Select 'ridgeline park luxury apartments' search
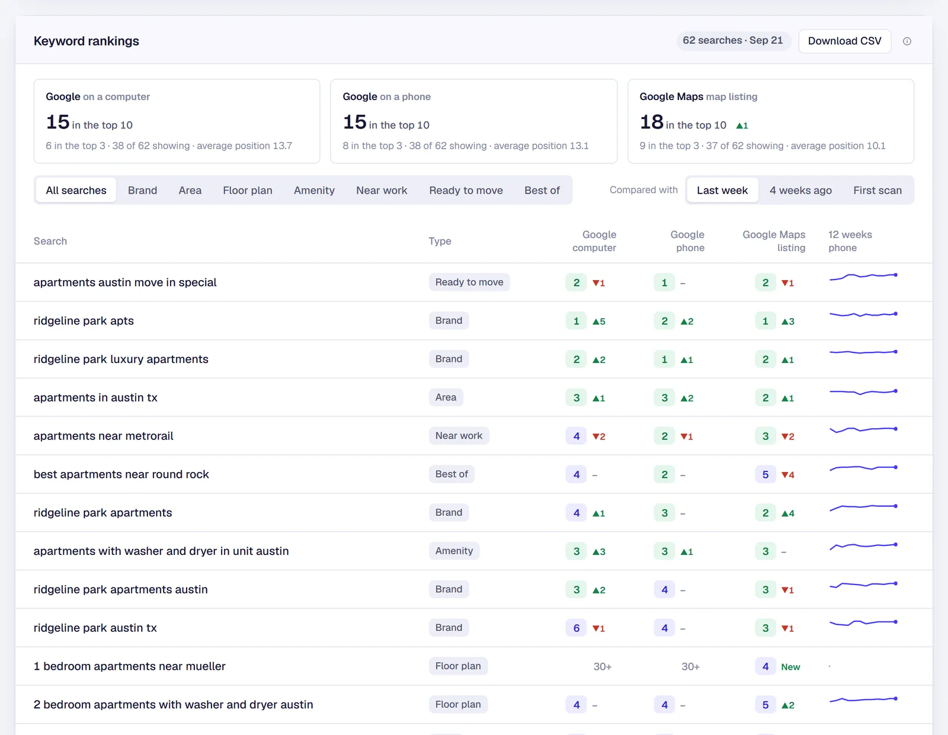The height and width of the screenshot is (735, 948). [474, 359]
